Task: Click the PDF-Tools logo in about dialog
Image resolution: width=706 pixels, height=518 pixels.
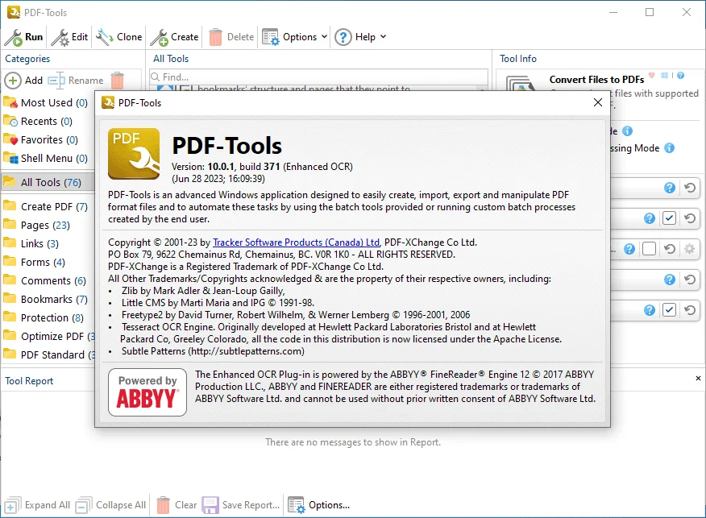Action: point(134,154)
